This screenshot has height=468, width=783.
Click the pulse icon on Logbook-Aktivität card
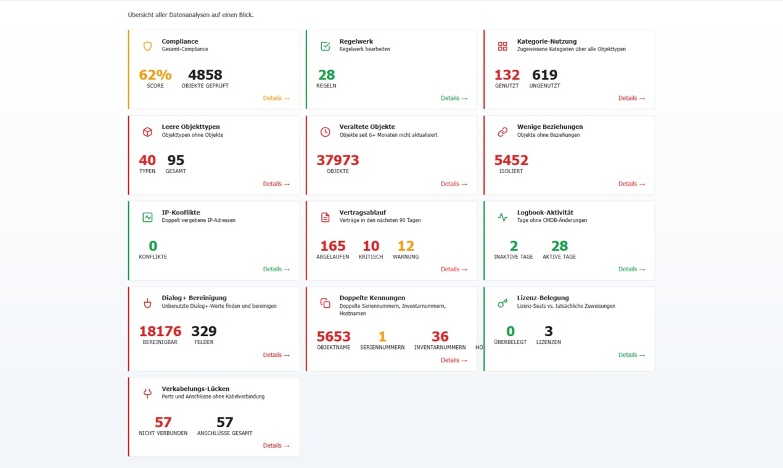point(502,217)
